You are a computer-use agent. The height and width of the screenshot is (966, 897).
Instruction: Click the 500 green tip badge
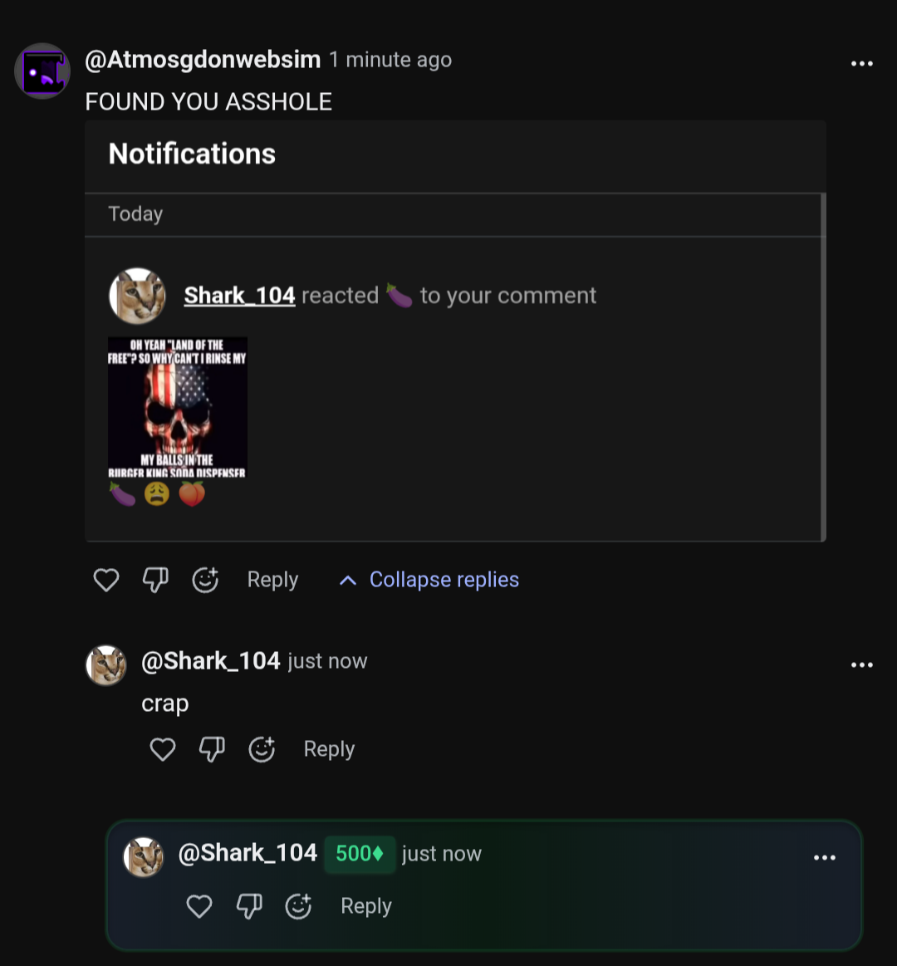pyautogui.click(x=359, y=854)
